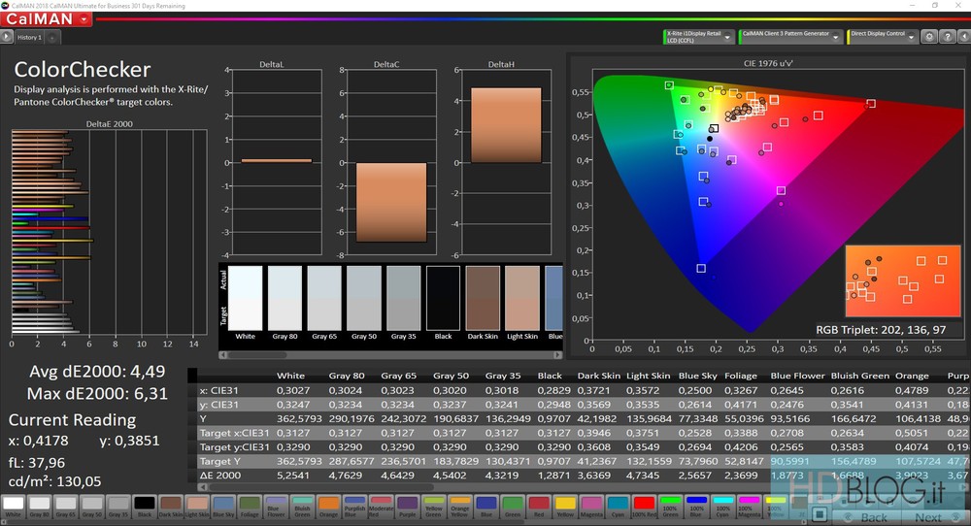
Task: Click the Next button
Action: [x=928, y=517]
